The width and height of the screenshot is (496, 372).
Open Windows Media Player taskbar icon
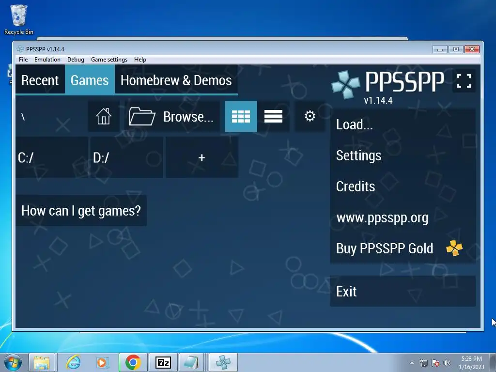pos(102,362)
